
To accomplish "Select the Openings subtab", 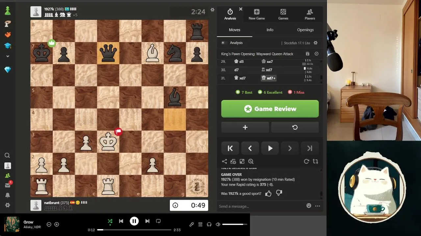I will click(305, 30).
